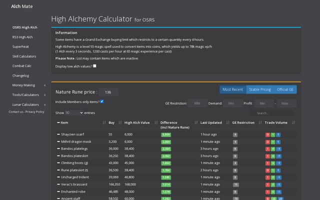Enable Display low alch values checkbox

94,66
